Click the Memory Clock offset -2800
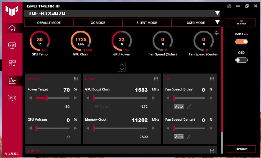Screen dimensions: 261x158 click(x=143, y=137)
